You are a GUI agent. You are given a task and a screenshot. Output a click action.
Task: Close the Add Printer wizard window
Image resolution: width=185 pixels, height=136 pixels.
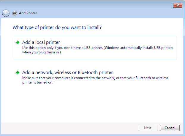[x=178, y=5]
